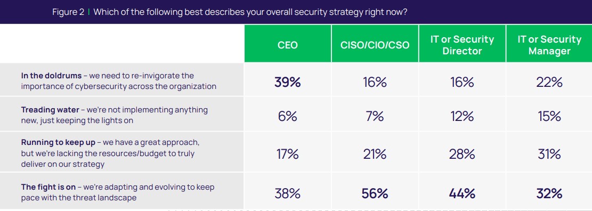Click the Director 28% running to keep up cell
592x211 pixels.
tap(462, 155)
